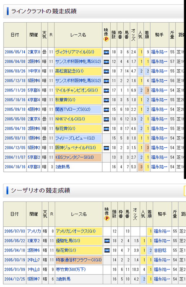Open venue link アメリカ
Screen dimensions: 186x287
coord(34,231)
